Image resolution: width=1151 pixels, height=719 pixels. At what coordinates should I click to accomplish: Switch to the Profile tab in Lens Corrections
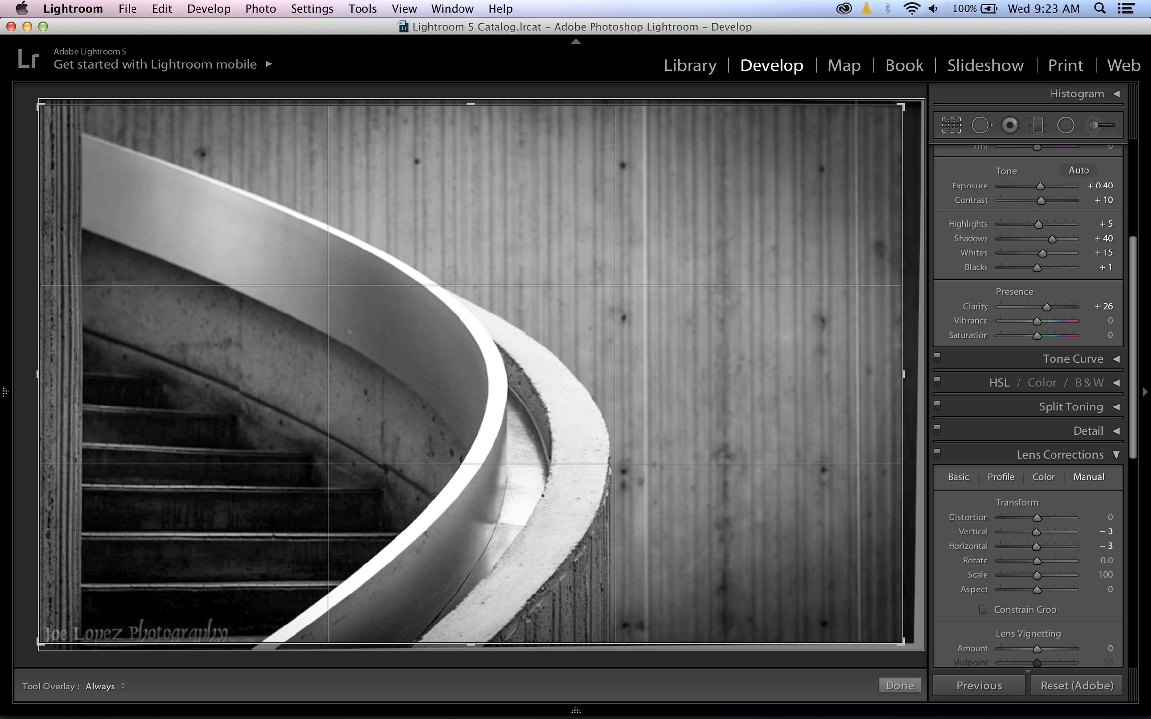pyautogui.click(x=1000, y=477)
